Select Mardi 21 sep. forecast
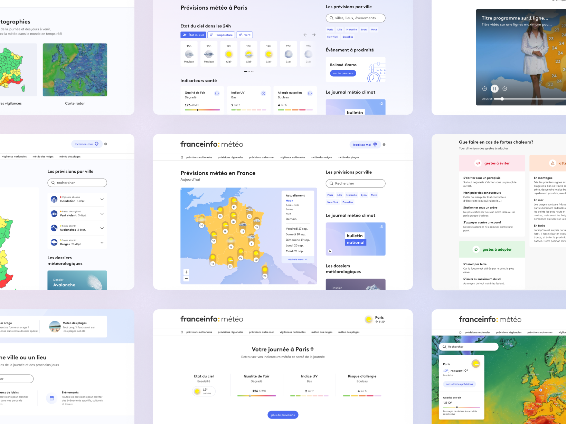Screen dimensions: 566x424 [295, 251]
